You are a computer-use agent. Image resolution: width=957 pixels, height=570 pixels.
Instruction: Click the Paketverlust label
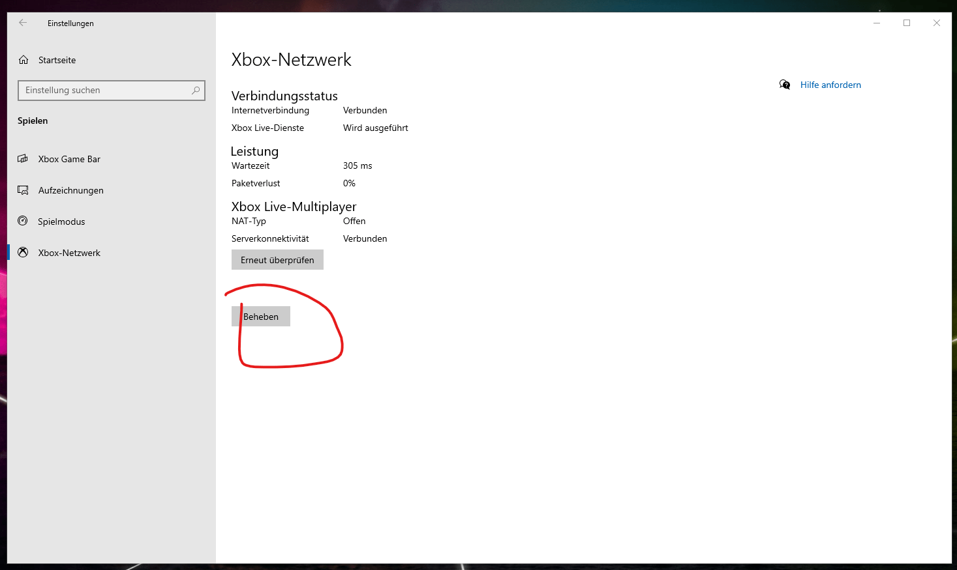click(256, 183)
